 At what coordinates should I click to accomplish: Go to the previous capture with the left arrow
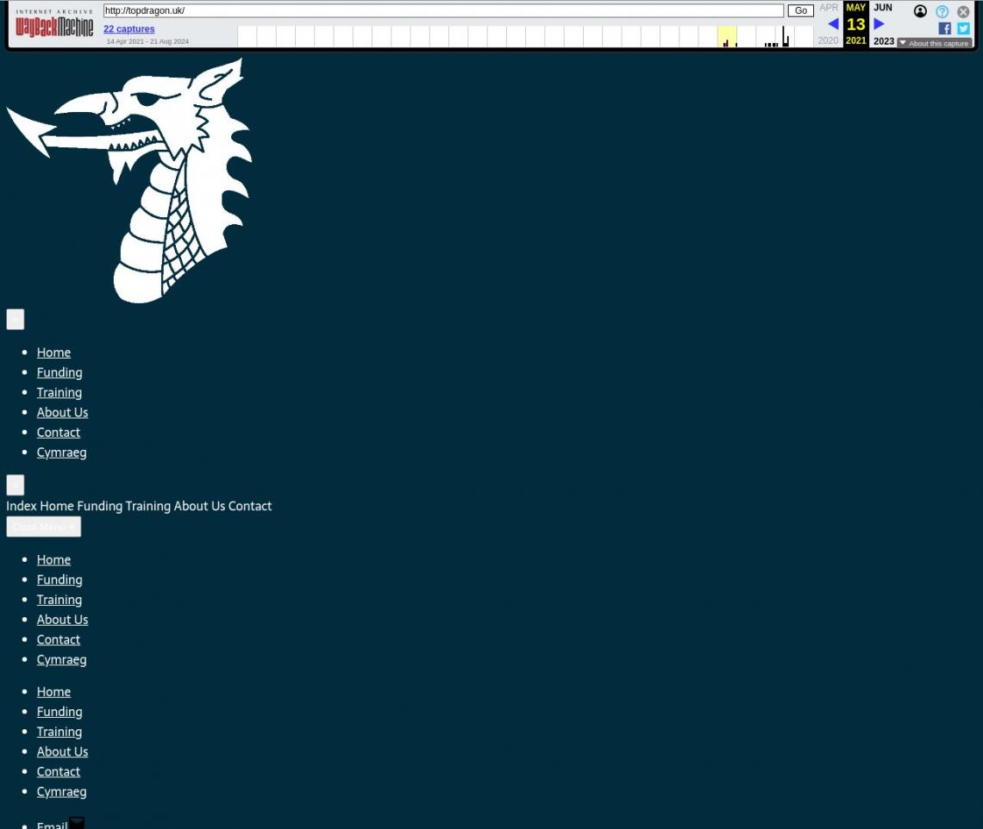coord(832,24)
